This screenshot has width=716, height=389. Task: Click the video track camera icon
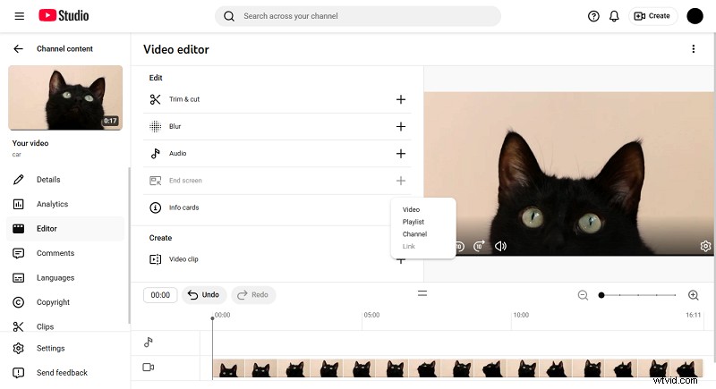[149, 368]
